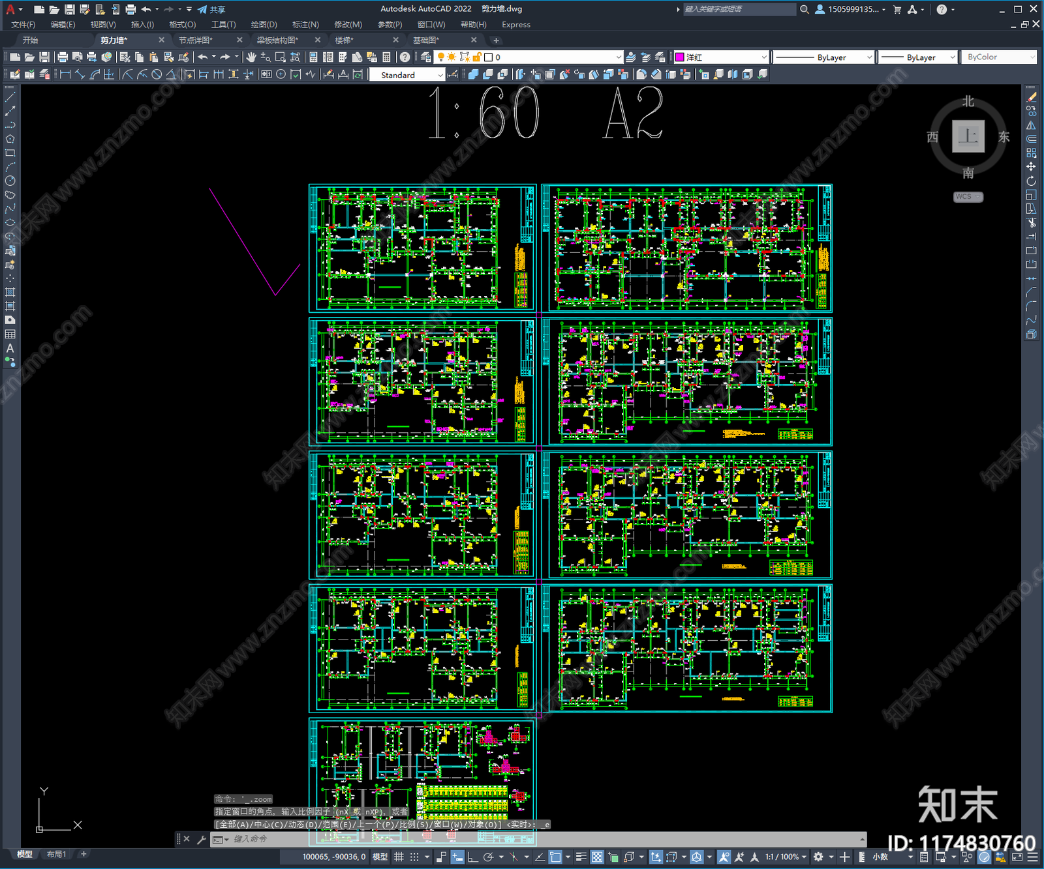Open the 绘图(D) menu
This screenshot has height=869, width=1044.
pos(264,25)
